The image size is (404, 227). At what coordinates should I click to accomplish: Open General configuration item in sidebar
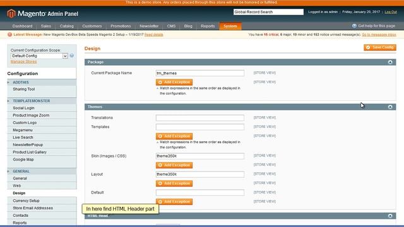point(20,178)
